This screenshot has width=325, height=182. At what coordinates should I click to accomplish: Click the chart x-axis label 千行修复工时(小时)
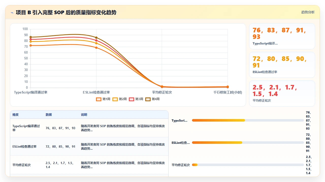pyautogui.click(x=227, y=92)
